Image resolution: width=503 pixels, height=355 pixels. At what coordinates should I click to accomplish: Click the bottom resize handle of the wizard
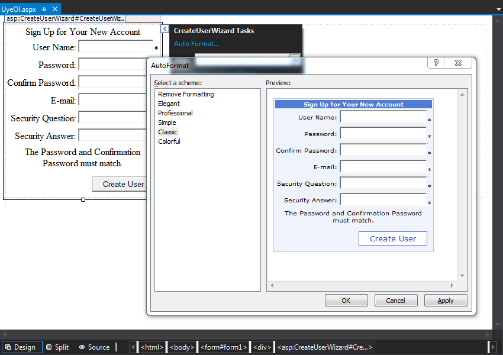tap(83, 200)
